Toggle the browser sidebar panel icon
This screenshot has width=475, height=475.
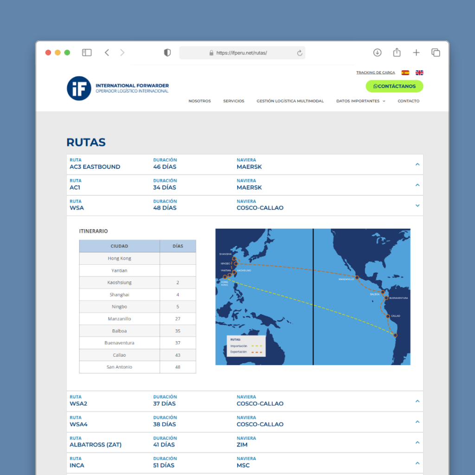click(x=87, y=53)
